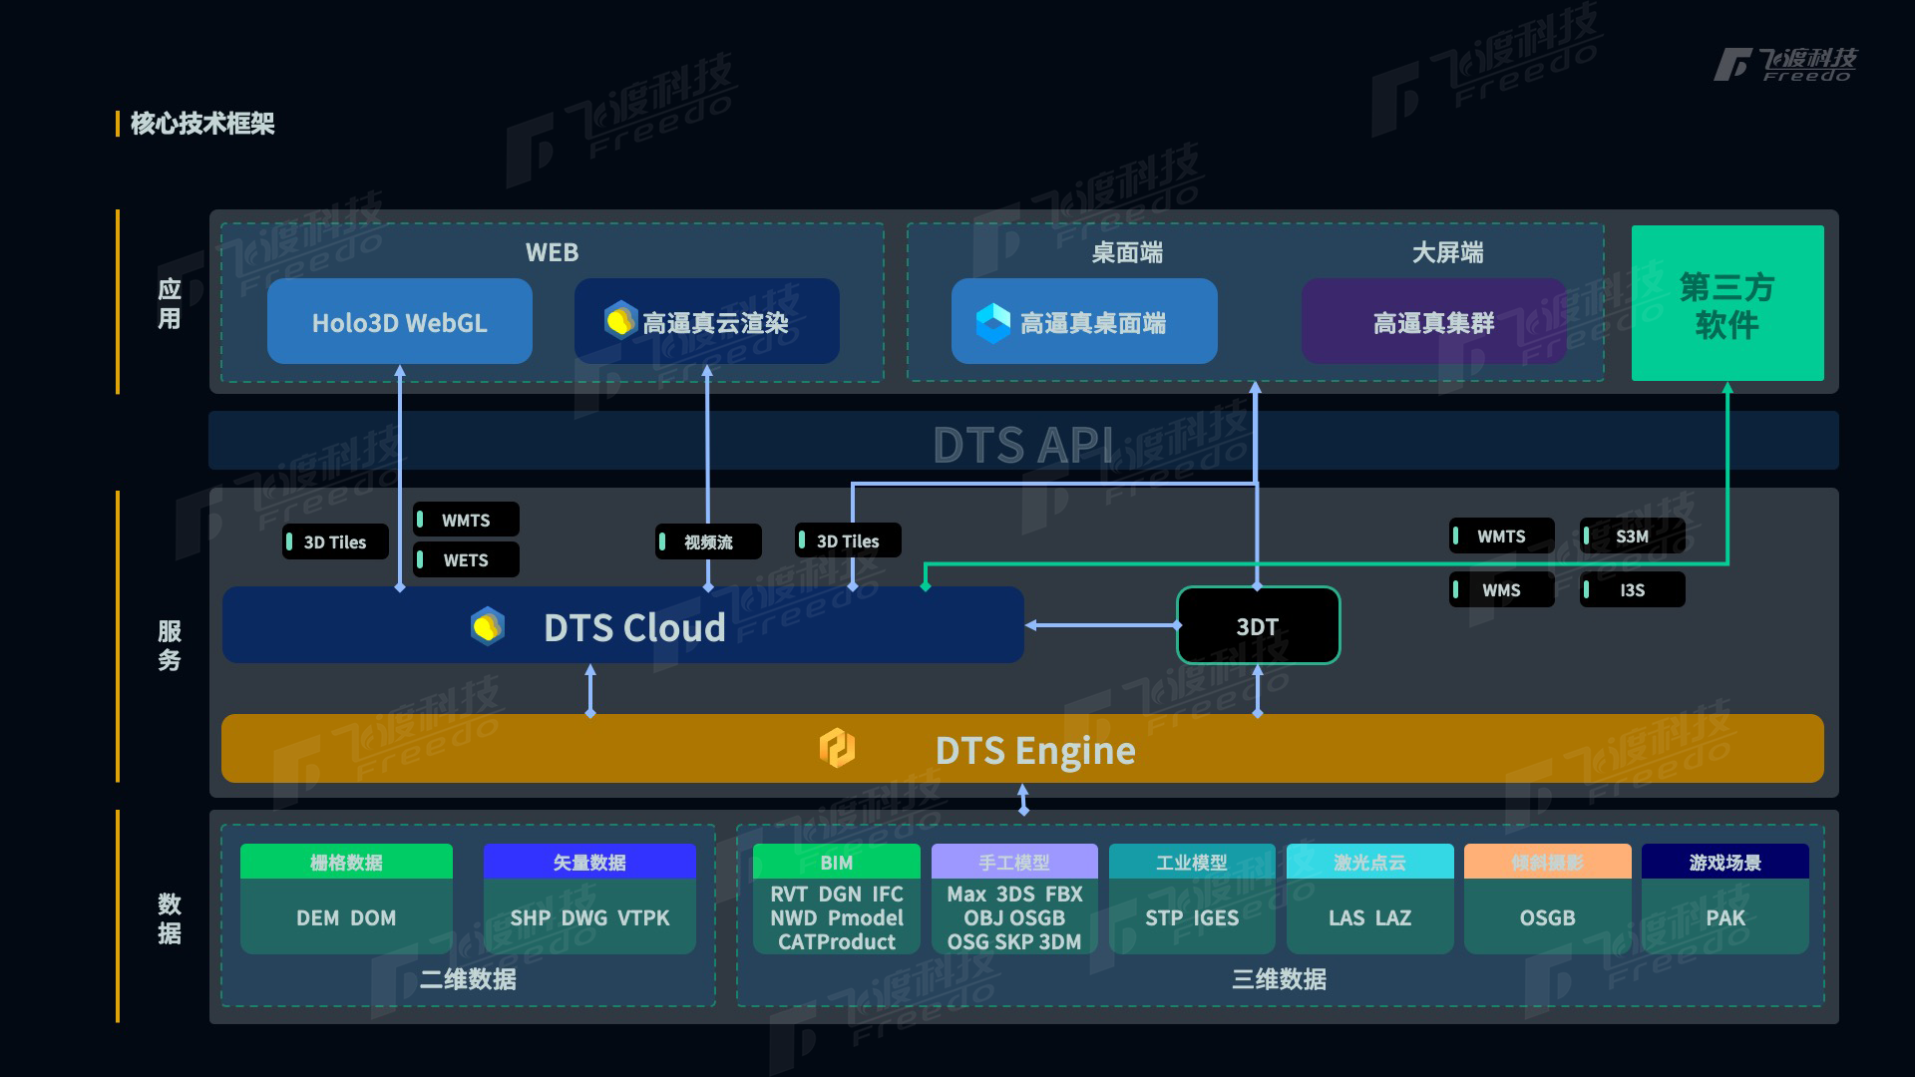Click the Freedo logo at top right
Viewport: 1915px width, 1077px height.
tap(1785, 64)
